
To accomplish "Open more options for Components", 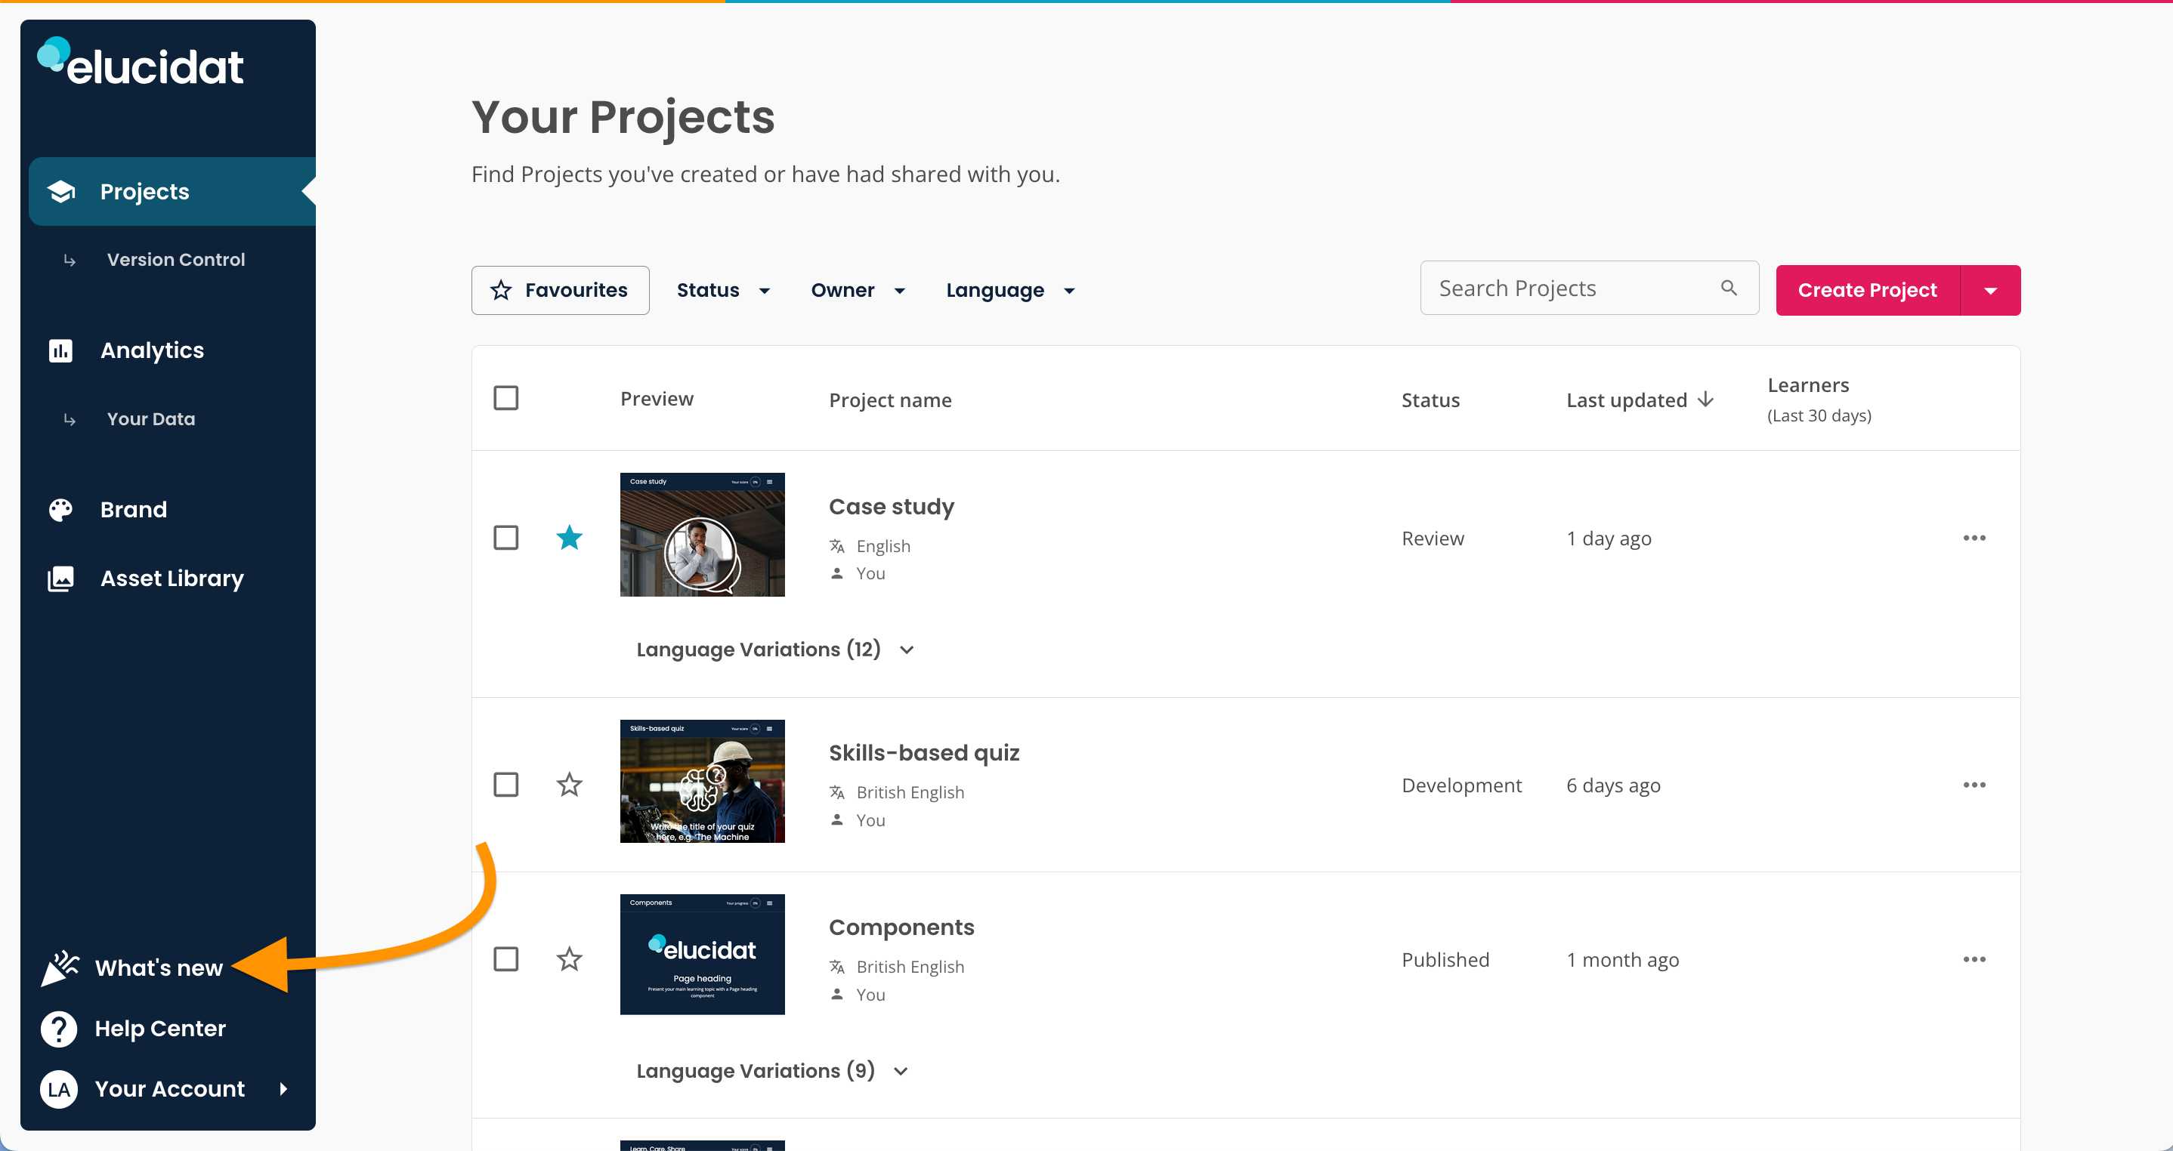I will pyautogui.click(x=1974, y=960).
